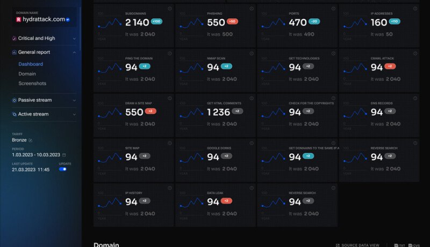
Task: Click the CVS export icon
Action: [x=413, y=245]
